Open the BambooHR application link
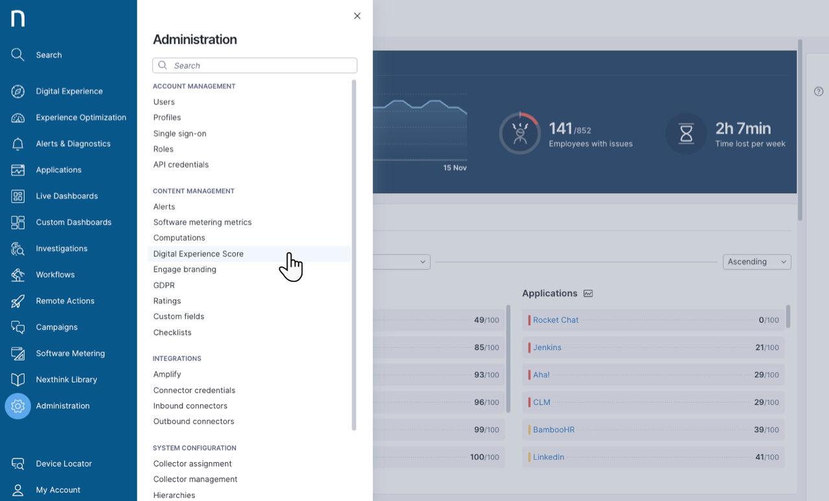829x501 pixels. 554,430
